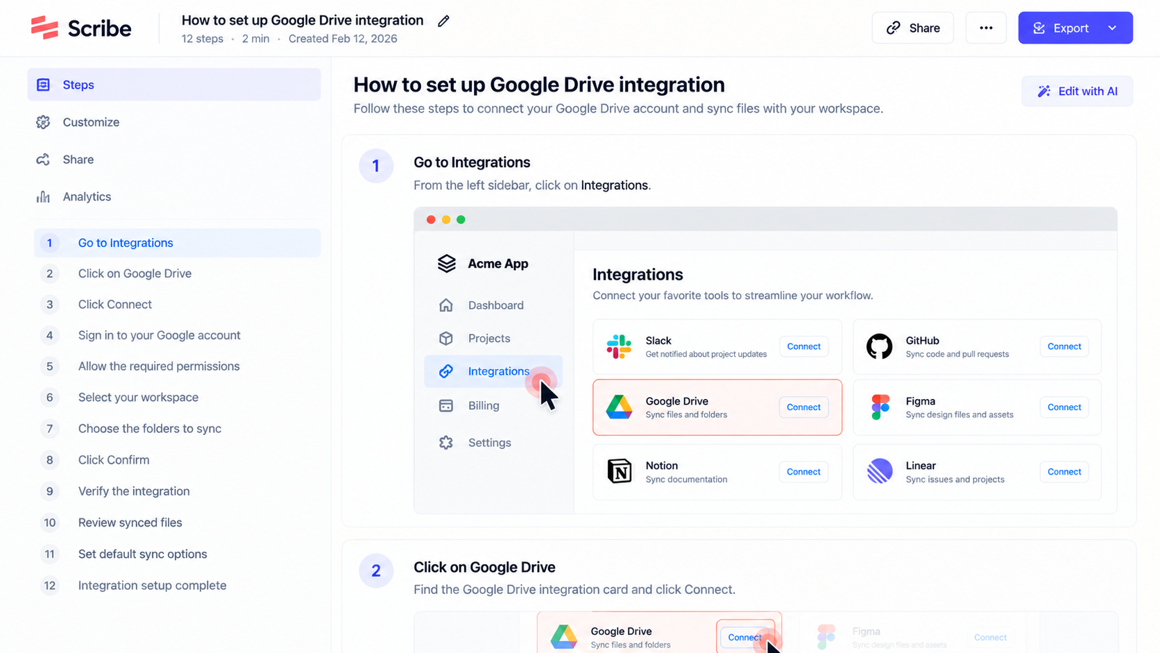This screenshot has height=653, width=1160.
Task: Click the Step 2 title Click on Google Drive
Action: 484,568
